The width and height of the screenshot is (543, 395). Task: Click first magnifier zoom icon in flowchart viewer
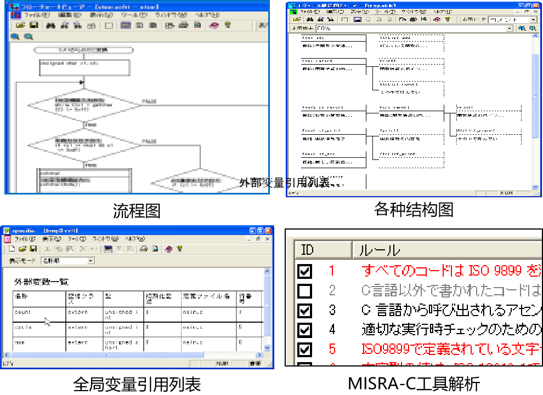point(15,36)
